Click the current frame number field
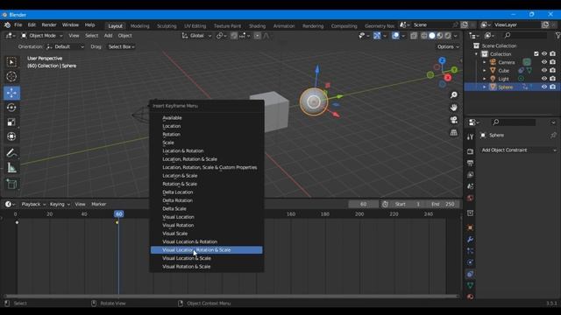Image resolution: width=561 pixels, height=315 pixels. tap(364, 204)
